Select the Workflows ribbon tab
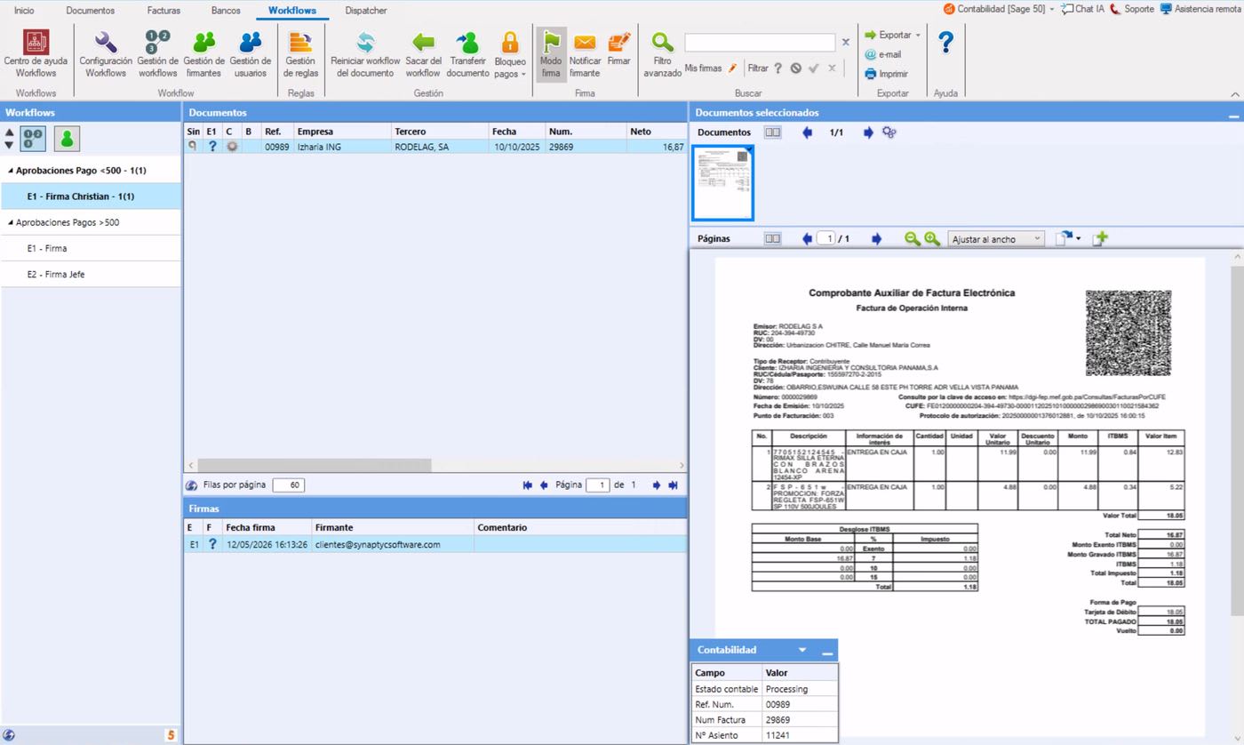 click(292, 11)
